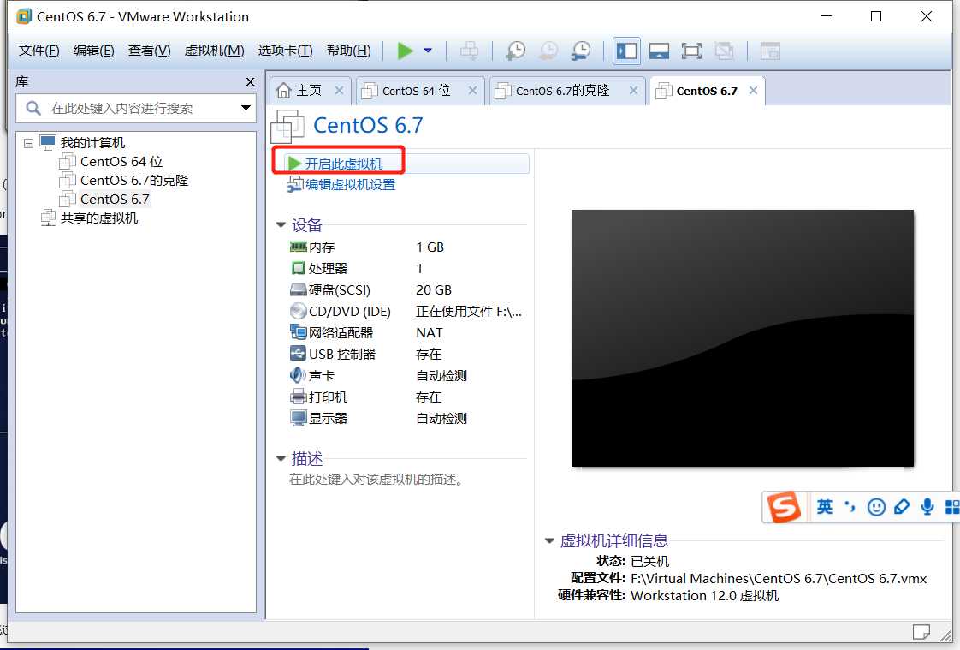Click the library search input field

pyautogui.click(x=136, y=109)
